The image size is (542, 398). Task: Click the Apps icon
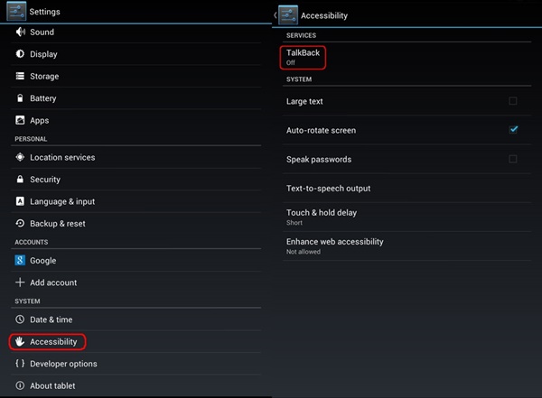(20, 120)
